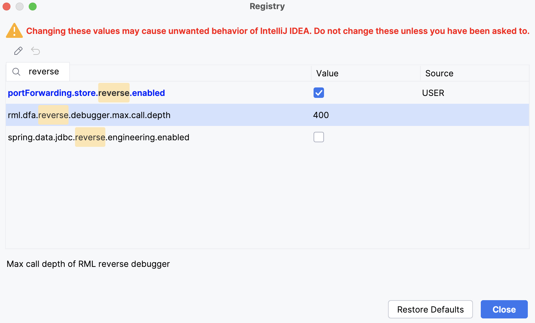Toggle the checked Value checkbox for portForwarding
Viewport: 535px width, 323px height.
click(318, 93)
